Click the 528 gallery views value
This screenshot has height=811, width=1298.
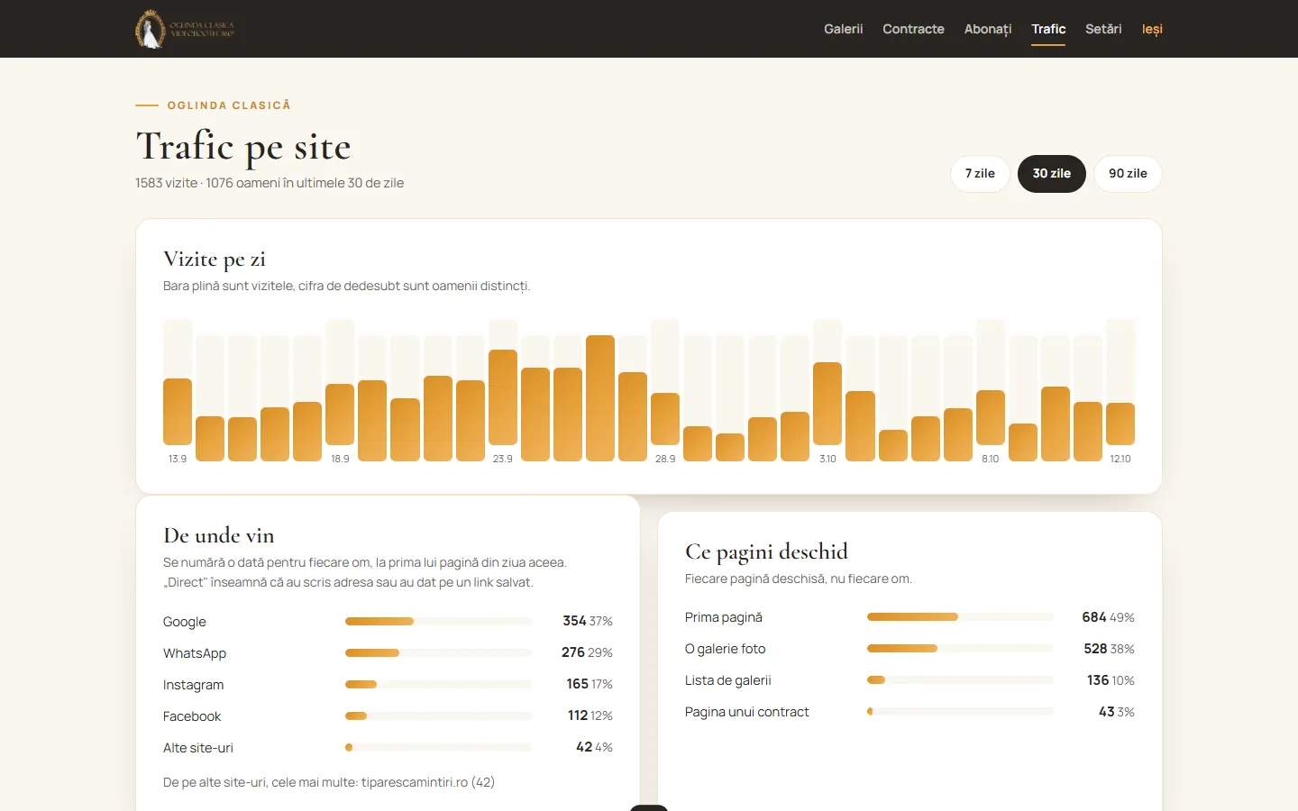click(x=1095, y=649)
